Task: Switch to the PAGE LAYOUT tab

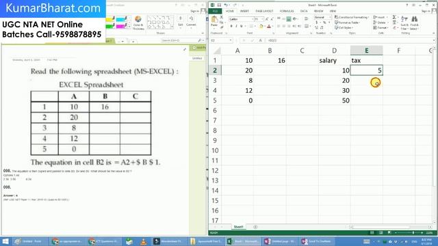Action: pos(264,11)
